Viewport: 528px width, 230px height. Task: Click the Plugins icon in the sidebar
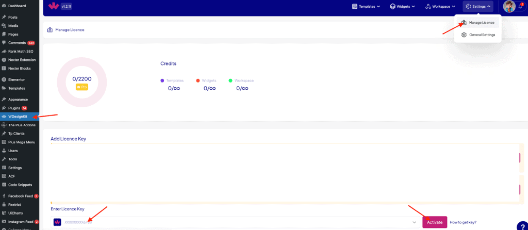(4, 108)
